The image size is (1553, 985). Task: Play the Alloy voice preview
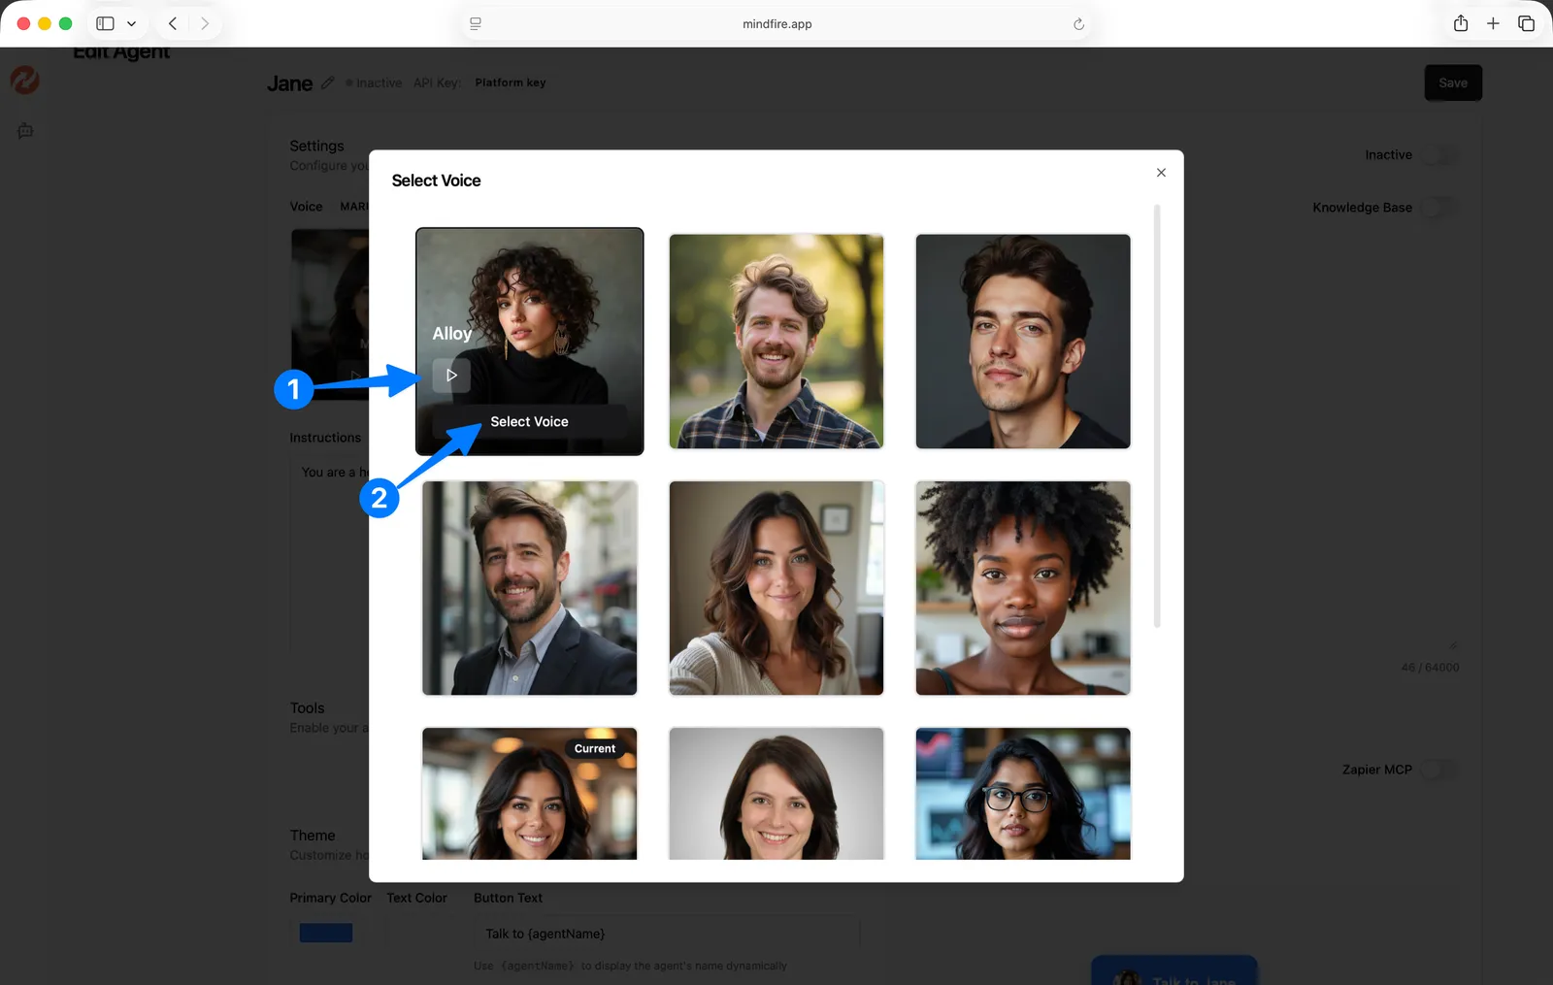click(x=451, y=376)
